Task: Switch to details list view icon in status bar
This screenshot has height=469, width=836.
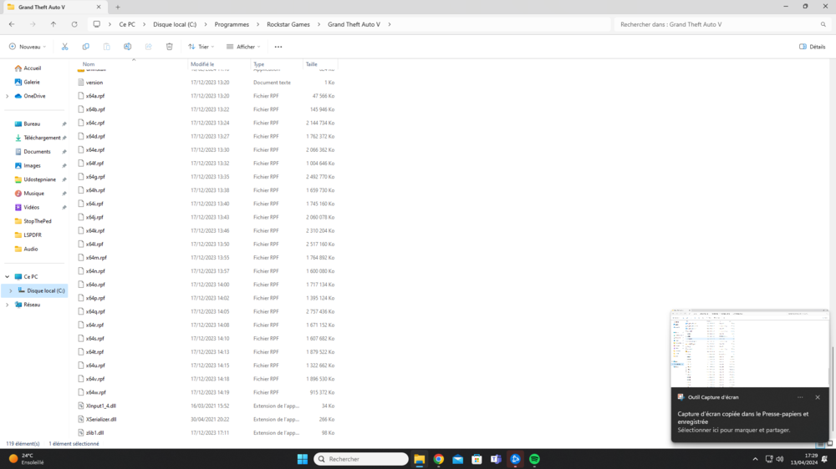Action: point(821,444)
